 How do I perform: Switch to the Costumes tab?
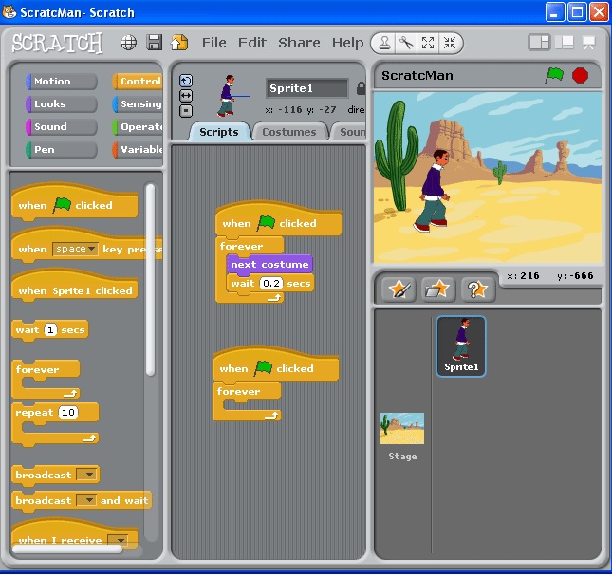pos(289,132)
